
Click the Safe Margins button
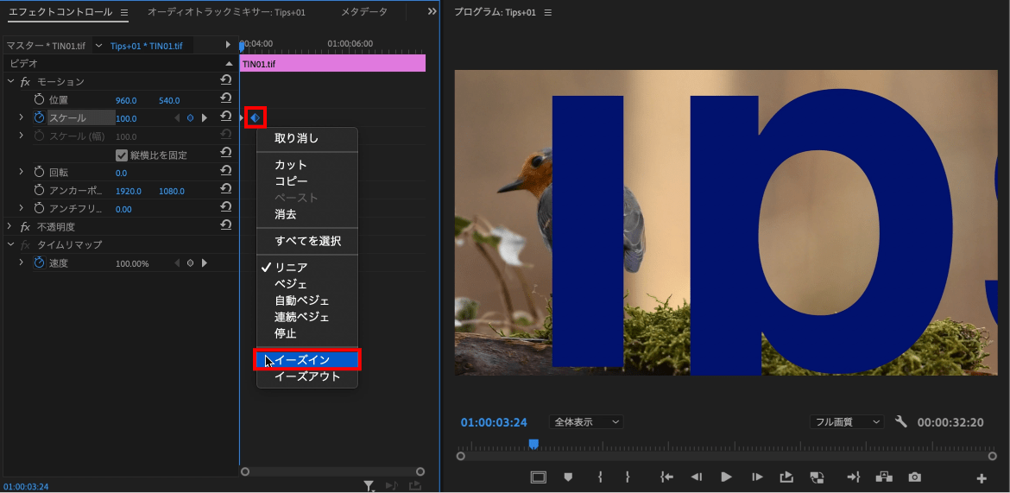coord(538,477)
